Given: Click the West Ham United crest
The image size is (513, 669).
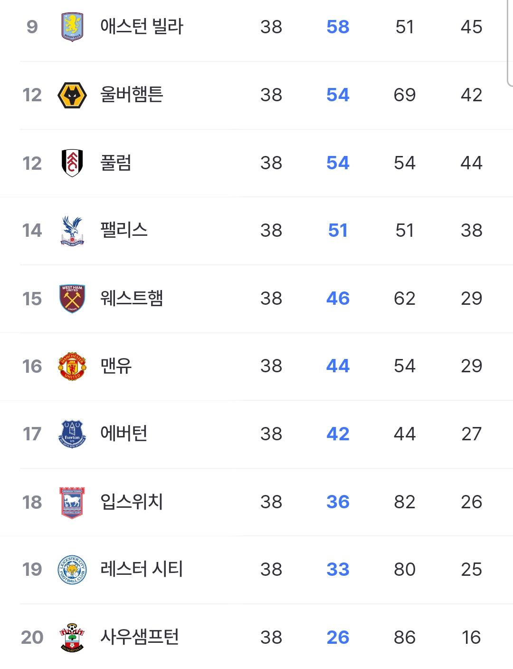Looking at the screenshot, I should [x=72, y=298].
